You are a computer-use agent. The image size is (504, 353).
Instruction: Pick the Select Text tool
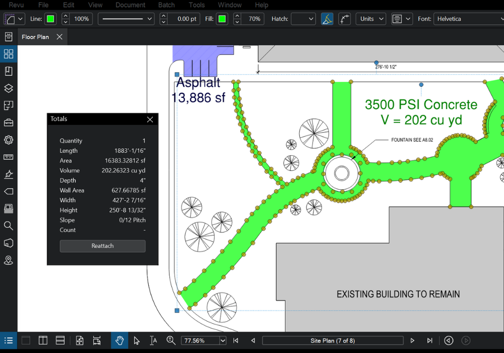pos(154,340)
